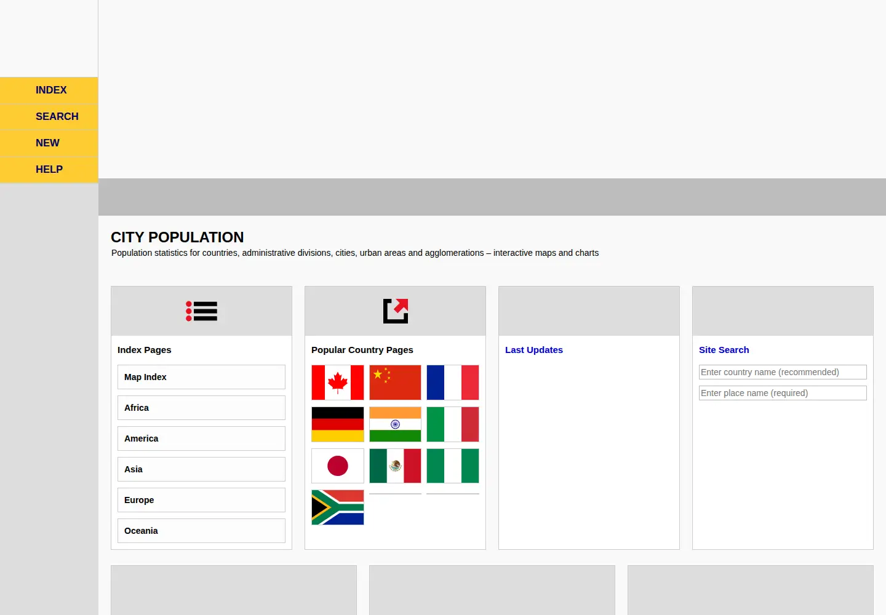This screenshot has height=615, width=886.
Task: Select SEARCH in the sidebar menu
Action: pyautogui.click(x=49, y=117)
